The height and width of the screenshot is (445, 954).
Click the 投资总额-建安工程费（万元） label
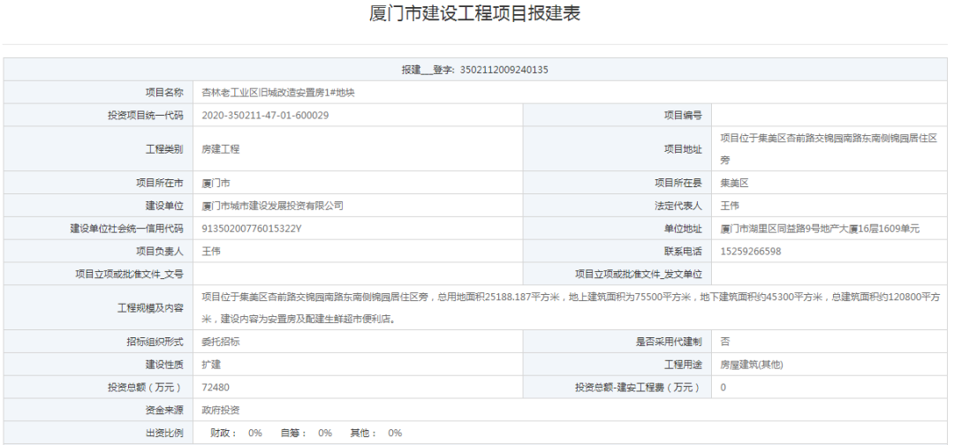click(x=639, y=388)
